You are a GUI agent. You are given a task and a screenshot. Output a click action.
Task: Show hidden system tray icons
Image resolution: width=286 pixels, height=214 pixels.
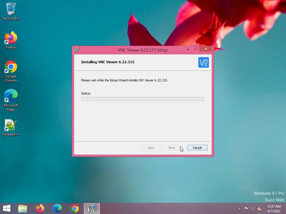click(239, 209)
